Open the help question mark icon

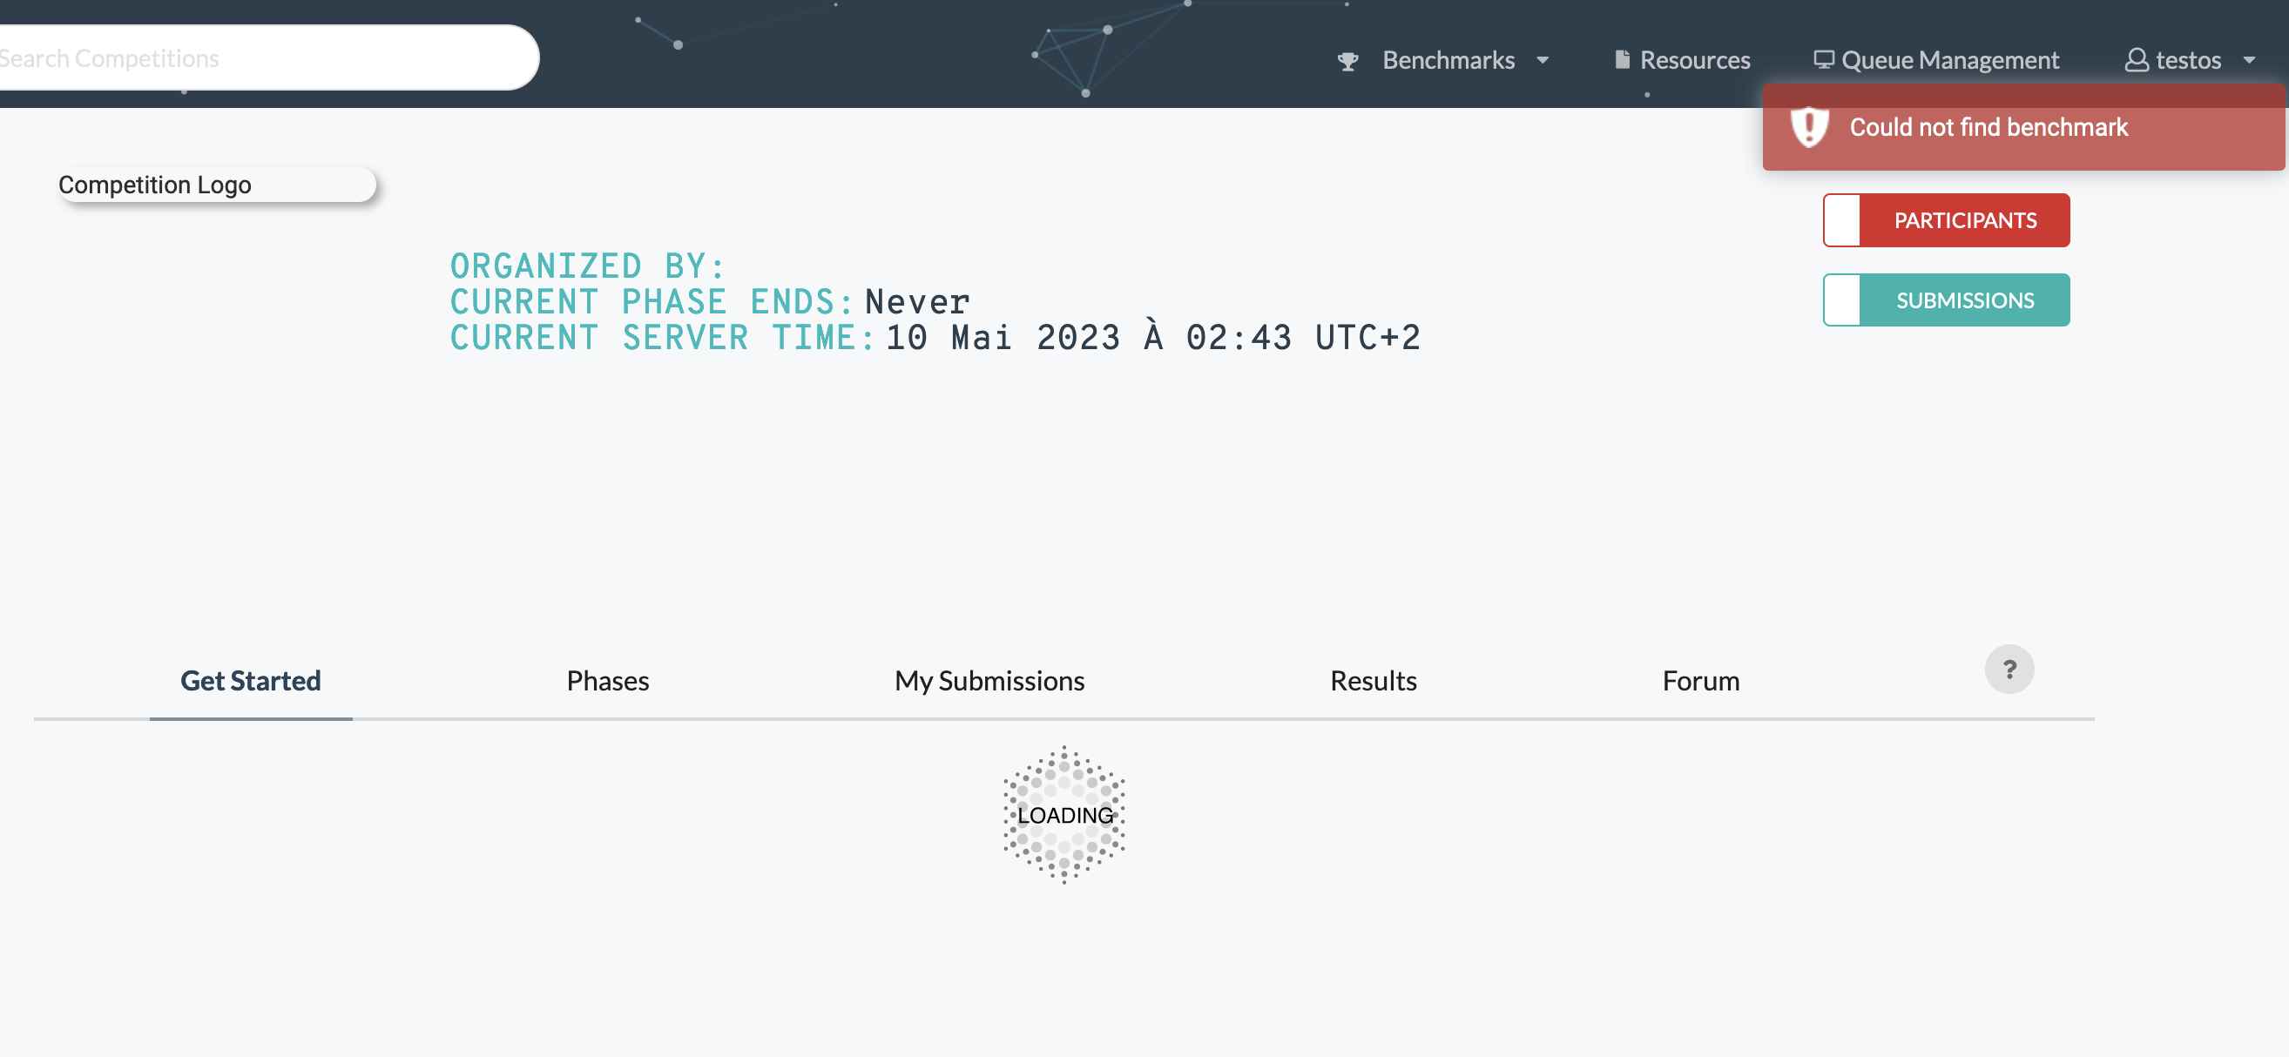(2011, 669)
